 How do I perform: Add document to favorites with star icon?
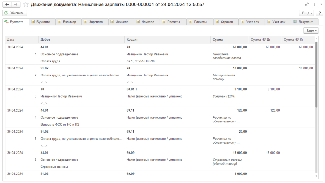pyautogui.click(x=26, y=5)
